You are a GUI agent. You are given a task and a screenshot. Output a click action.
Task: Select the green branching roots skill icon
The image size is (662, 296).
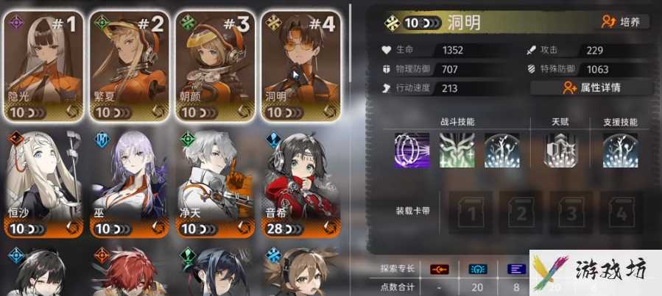(x=457, y=151)
